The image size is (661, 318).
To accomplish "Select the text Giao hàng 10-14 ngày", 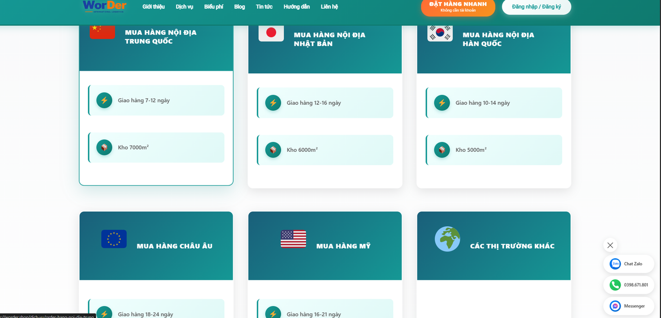I will tap(483, 103).
